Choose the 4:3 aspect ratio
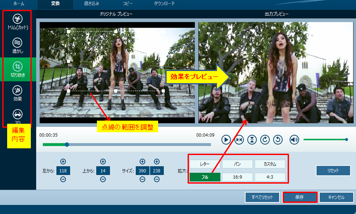Screen dimensions: 356x214 [x=270, y=177]
